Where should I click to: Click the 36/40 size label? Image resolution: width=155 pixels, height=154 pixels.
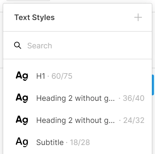[x=134, y=98]
